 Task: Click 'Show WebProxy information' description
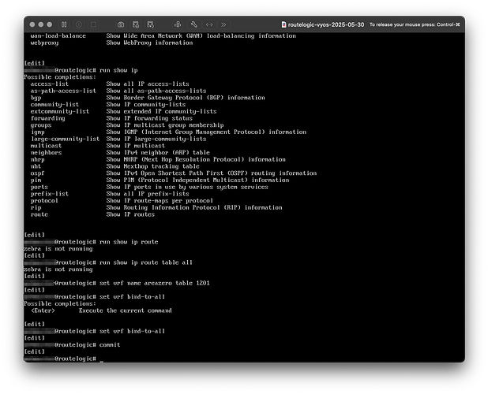coord(149,43)
